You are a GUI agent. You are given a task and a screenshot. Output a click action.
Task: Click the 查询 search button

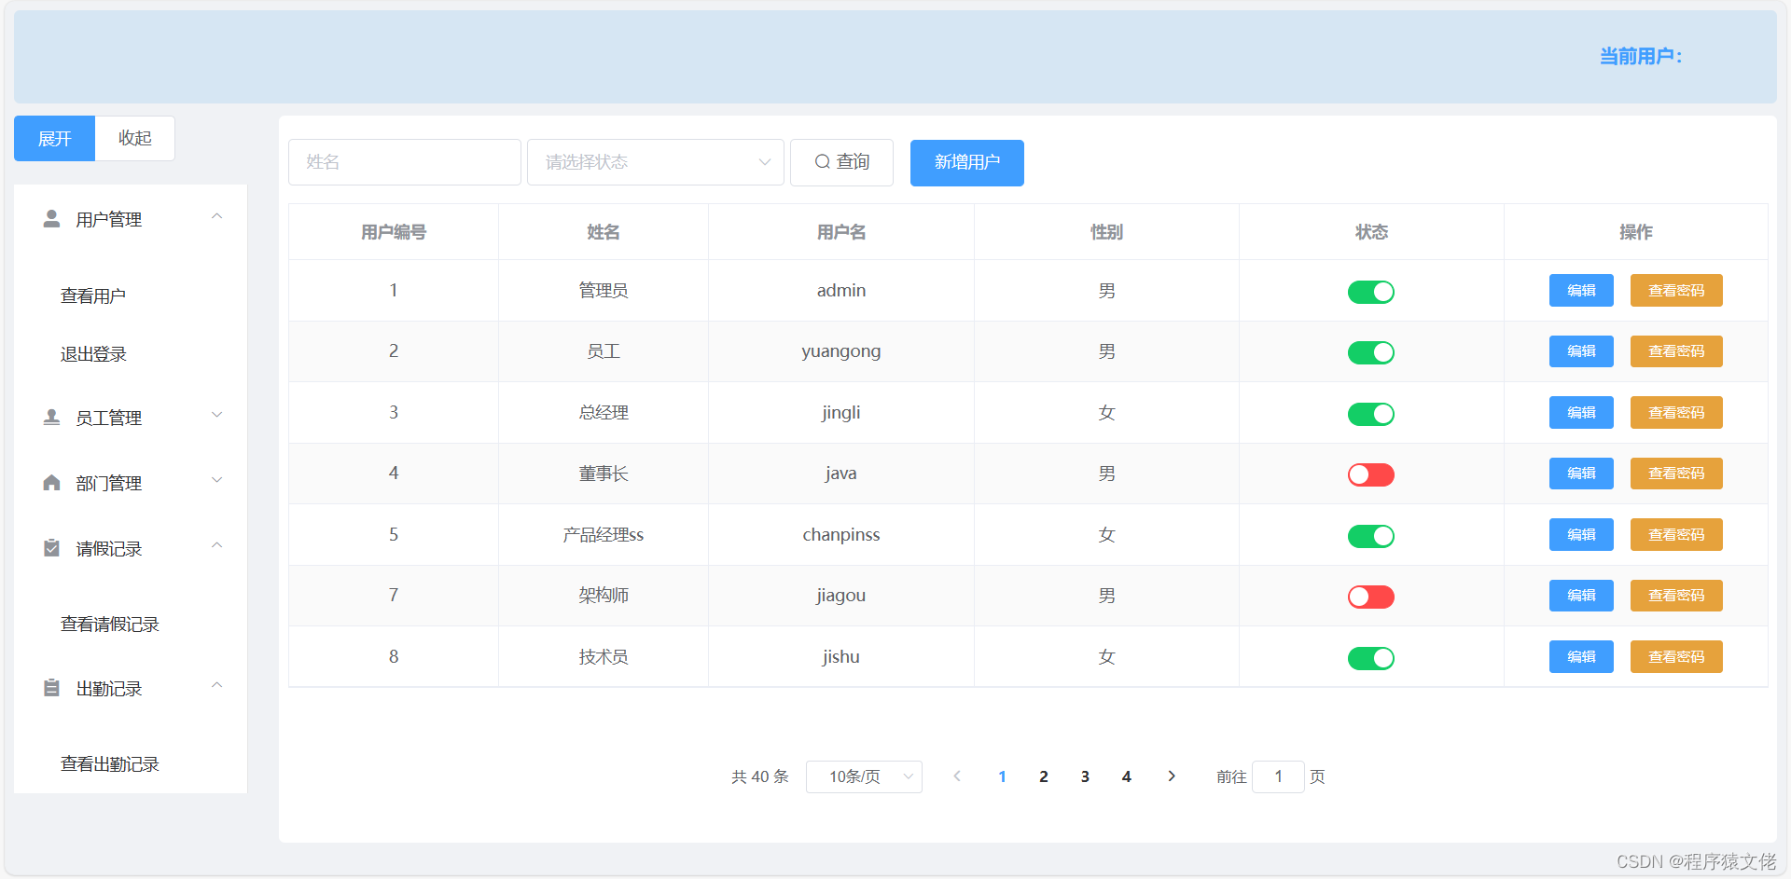click(841, 162)
